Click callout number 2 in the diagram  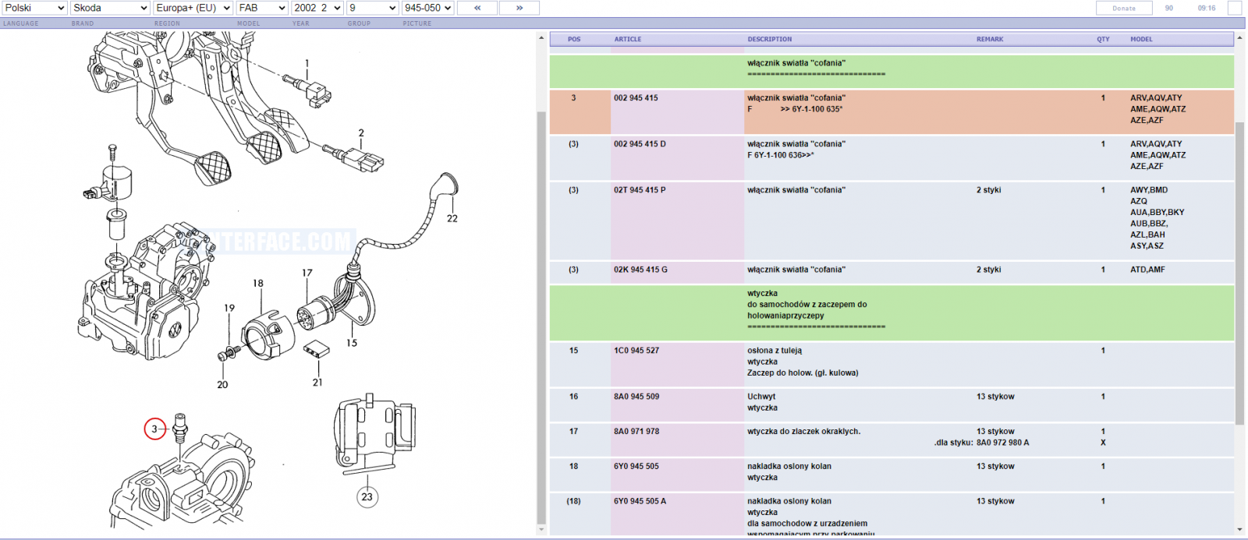click(361, 133)
